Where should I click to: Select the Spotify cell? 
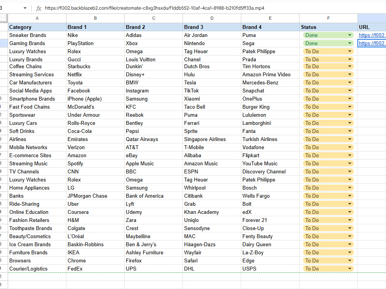pyautogui.click(x=95, y=163)
